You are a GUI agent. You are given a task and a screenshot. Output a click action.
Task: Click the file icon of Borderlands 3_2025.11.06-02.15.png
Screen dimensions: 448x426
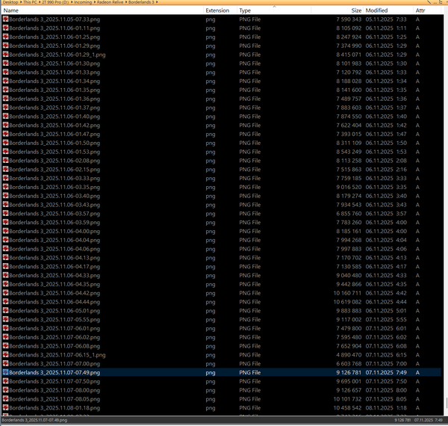click(5, 169)
